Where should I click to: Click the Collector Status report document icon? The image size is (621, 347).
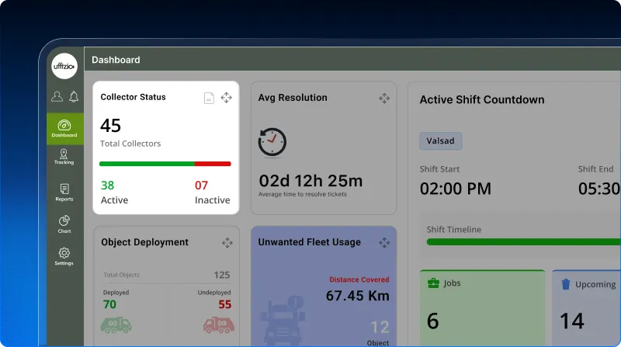pos(209,98)
